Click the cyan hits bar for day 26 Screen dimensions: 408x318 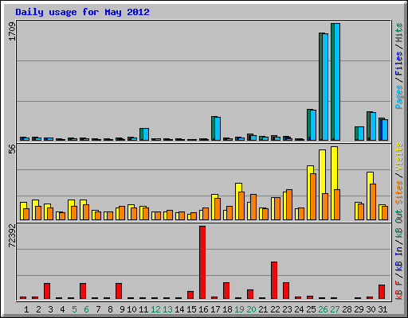point(325,87)
